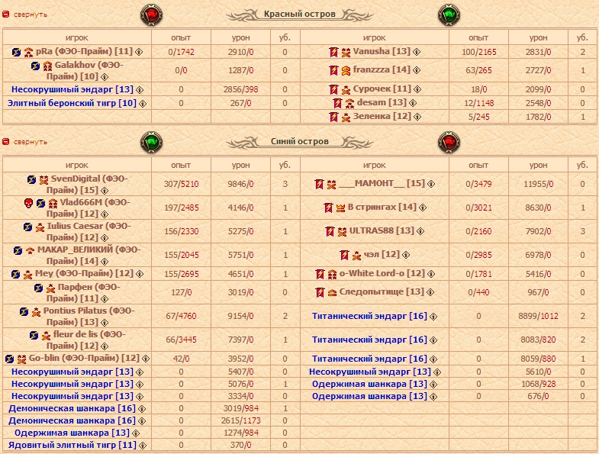The width and height of the screenshot is (599, 454).
Task: Open Ядовитый элитный тигр [11] link
Action: (72, 445)
